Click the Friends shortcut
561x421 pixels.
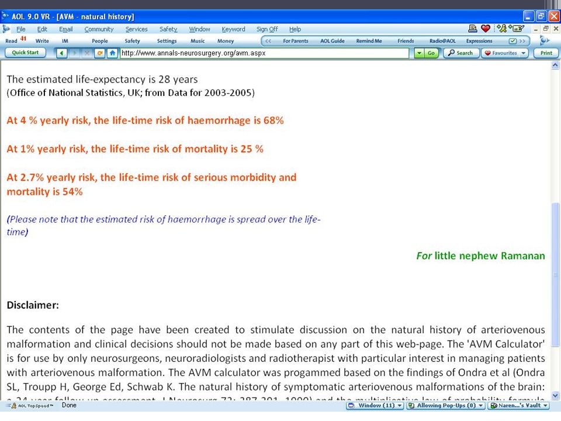point(406,41)
